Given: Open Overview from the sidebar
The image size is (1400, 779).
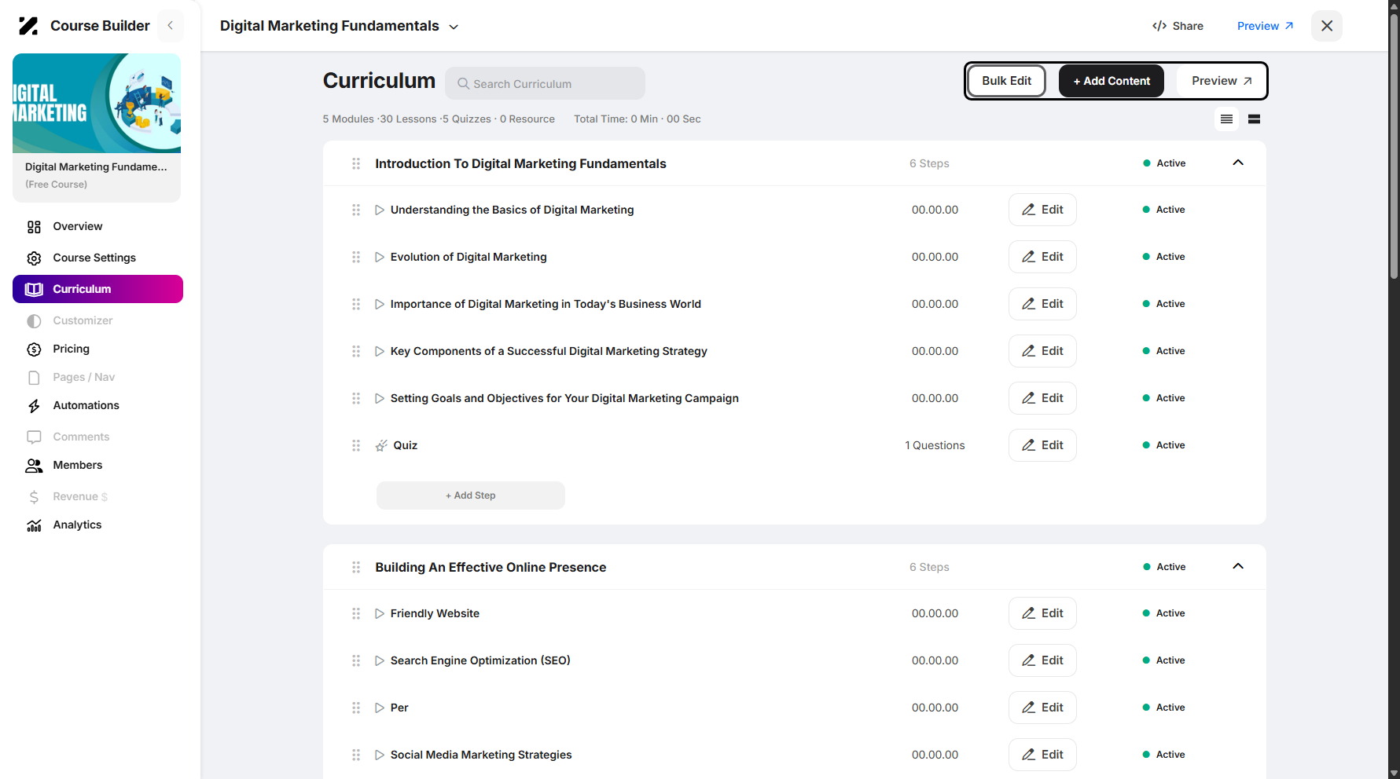Looking at the screenshot, I should point(78,226).
